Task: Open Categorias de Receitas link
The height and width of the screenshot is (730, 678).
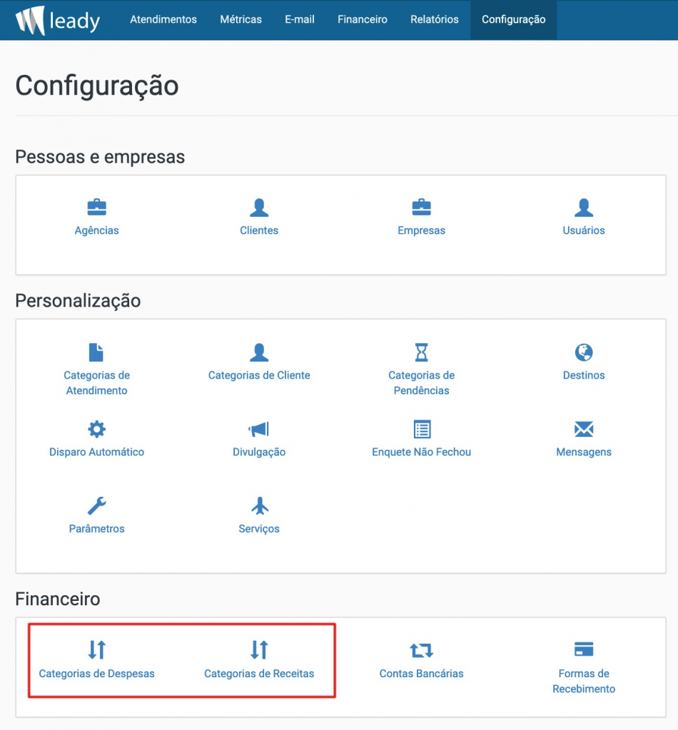Action: 259,674
